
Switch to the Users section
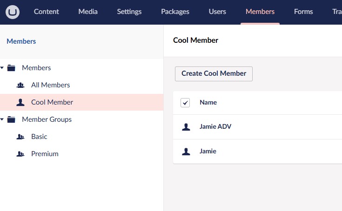pos(217,12)
